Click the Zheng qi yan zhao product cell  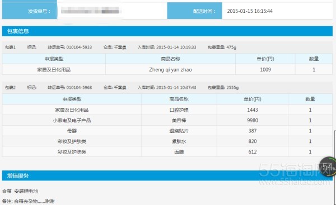point(170,69)
